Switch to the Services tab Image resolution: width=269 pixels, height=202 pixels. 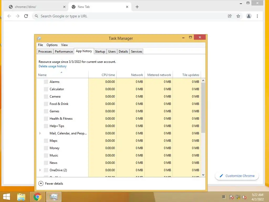137,52
